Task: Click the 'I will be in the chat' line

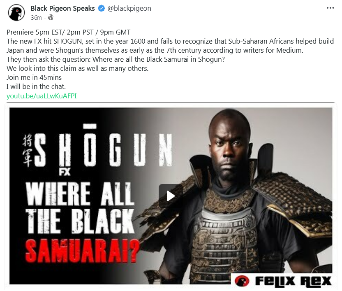Action: point(36,86)
